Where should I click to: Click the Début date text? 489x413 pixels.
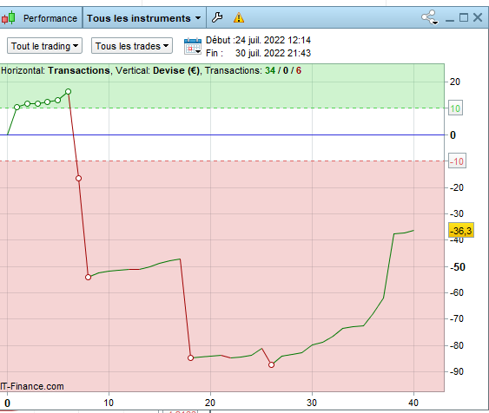pyautogui.click(x=258, y=40)
